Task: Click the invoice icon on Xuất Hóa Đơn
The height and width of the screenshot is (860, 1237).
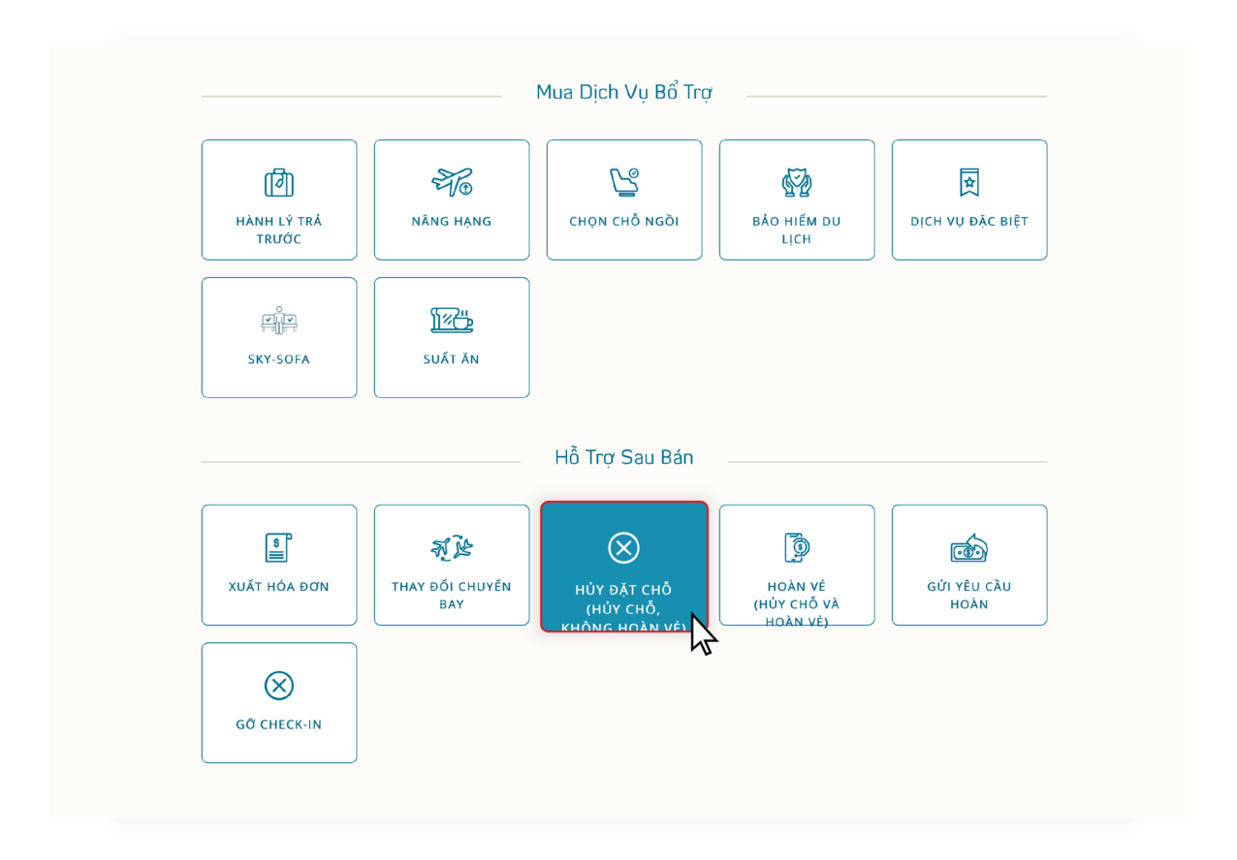Action: [x=279, y=545]
